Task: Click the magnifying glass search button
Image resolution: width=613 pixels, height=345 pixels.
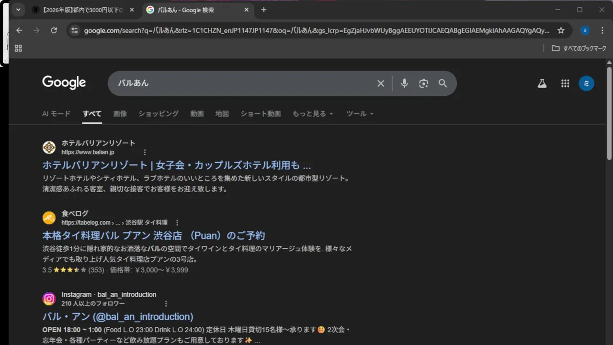Action: [x=443, y=83]
